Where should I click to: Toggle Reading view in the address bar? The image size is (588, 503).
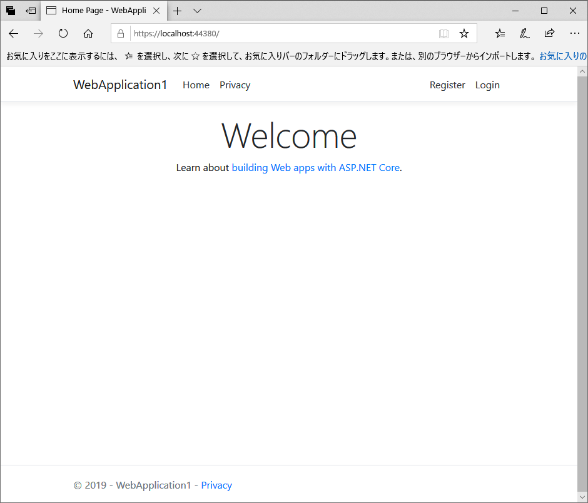pos(444,33)
